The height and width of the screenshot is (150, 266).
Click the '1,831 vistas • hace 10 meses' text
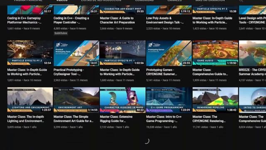(24, 80)
